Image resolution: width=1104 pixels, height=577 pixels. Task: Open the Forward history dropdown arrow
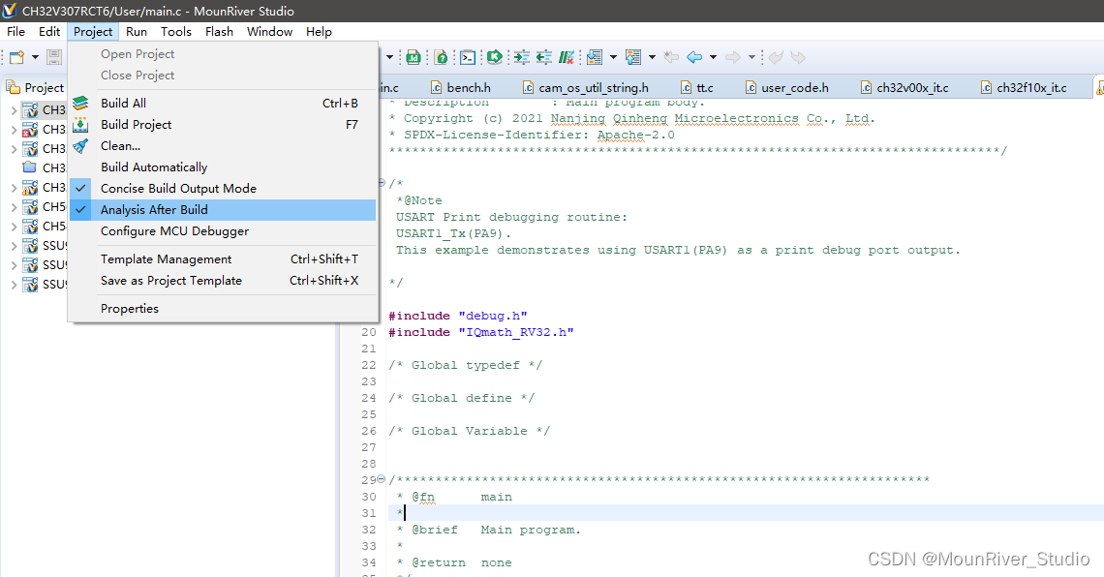[x=751, y=57]
